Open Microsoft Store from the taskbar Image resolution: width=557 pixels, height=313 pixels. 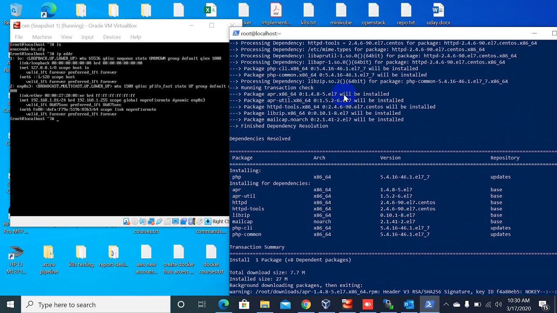[x=244, y=304]
